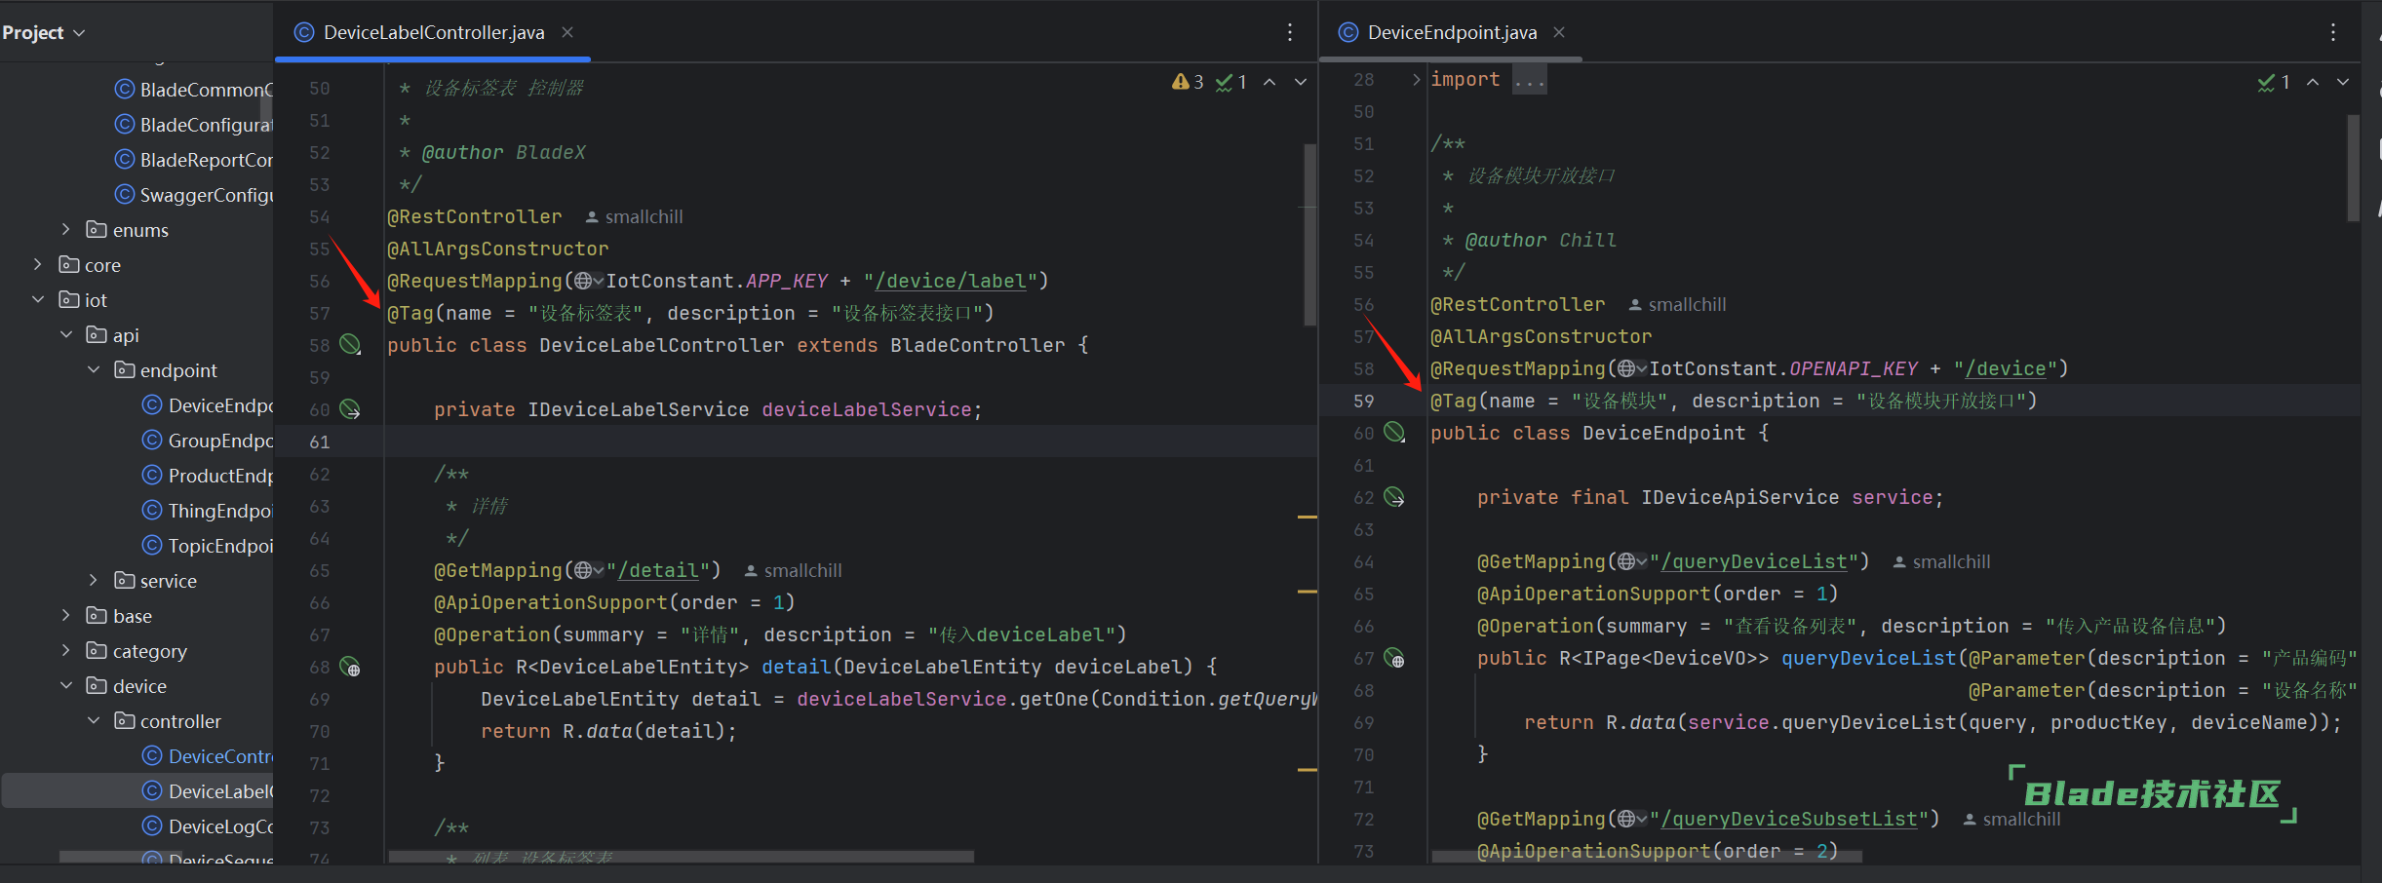Follow the /queryDeviceList path link
This screenshot has height=883, width=2382.
(x=1754, y=561)
